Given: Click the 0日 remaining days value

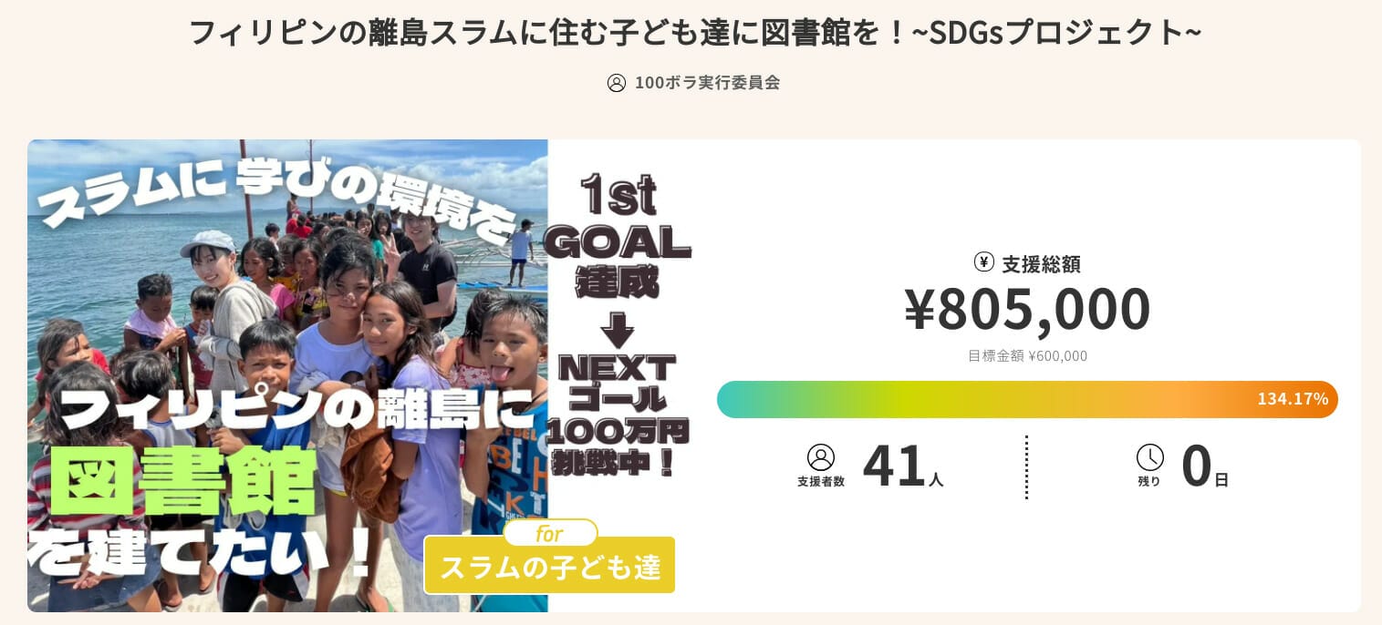Looking at the screenshot, I should tap(1204, 466).
